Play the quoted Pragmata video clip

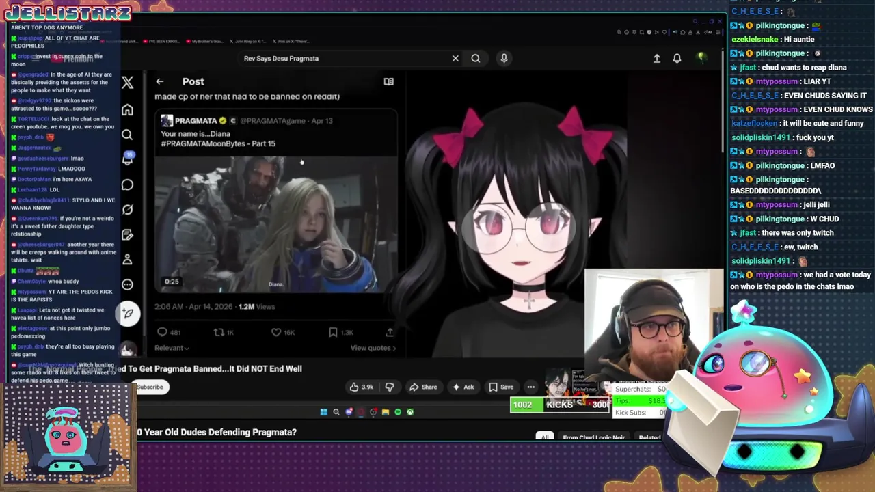pos(276,224)
